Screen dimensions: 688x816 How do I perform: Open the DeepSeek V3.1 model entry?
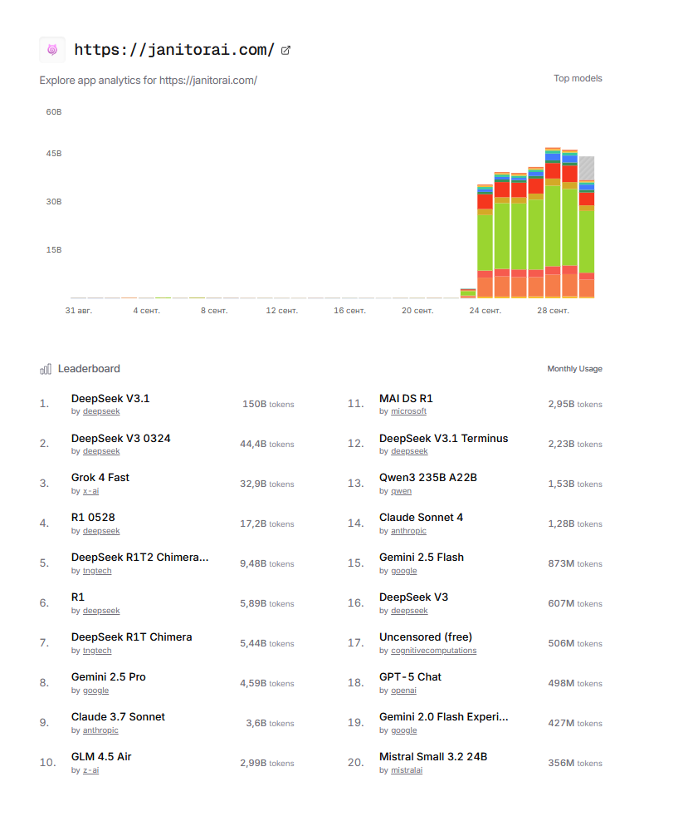click(x=110, y=399)
